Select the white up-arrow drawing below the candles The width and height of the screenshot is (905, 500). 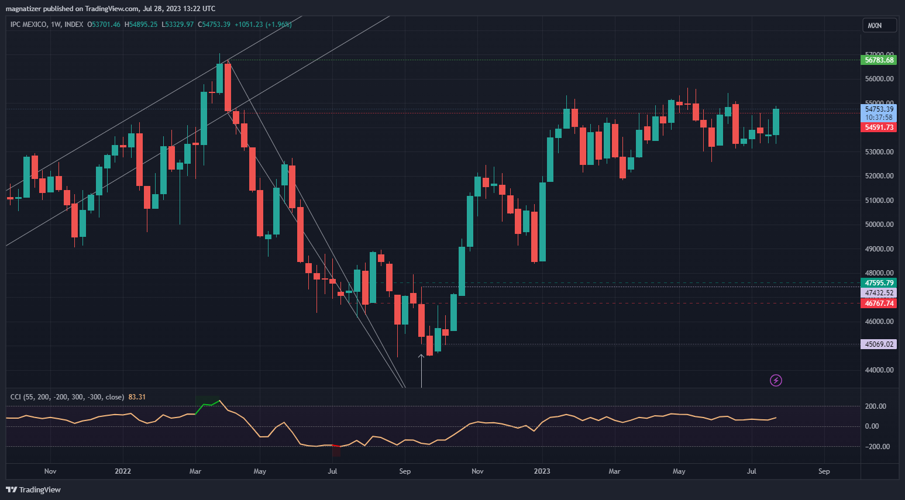421,370
